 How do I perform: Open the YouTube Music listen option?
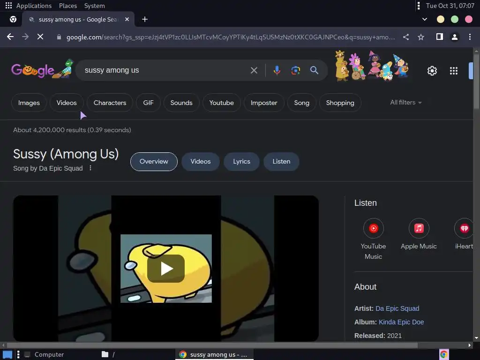(x=373, y=239)
